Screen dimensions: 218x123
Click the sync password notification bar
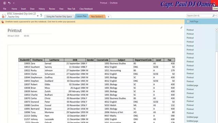(92, 22)
